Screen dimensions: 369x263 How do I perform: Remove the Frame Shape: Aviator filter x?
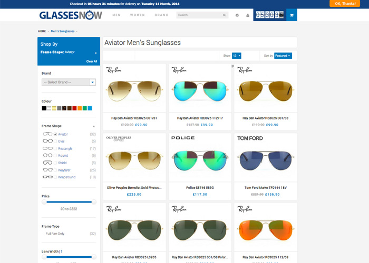coord(95,53)
